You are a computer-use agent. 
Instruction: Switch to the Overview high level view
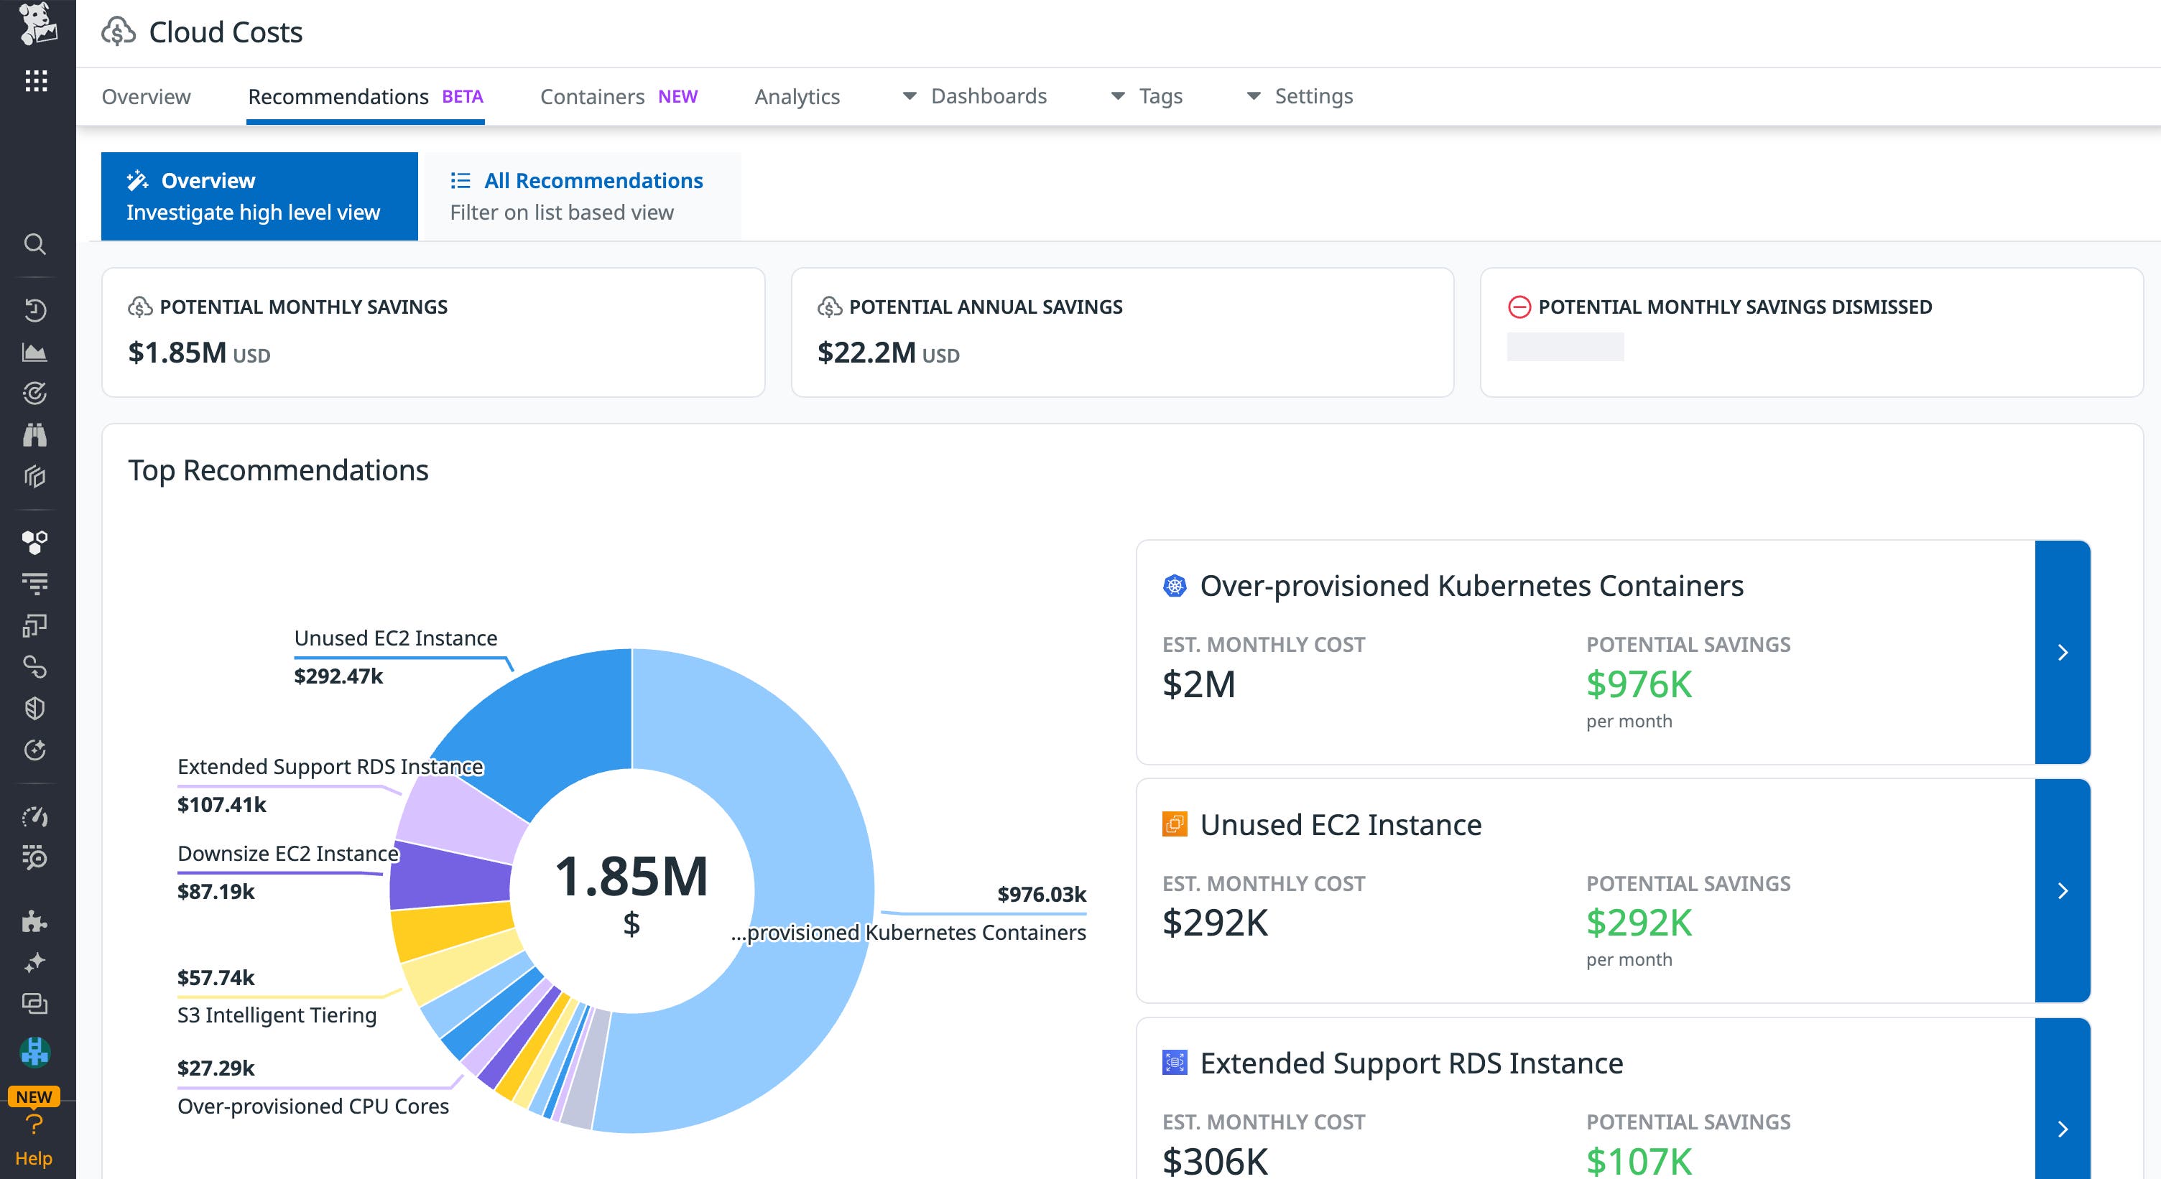tap(259, 195)
